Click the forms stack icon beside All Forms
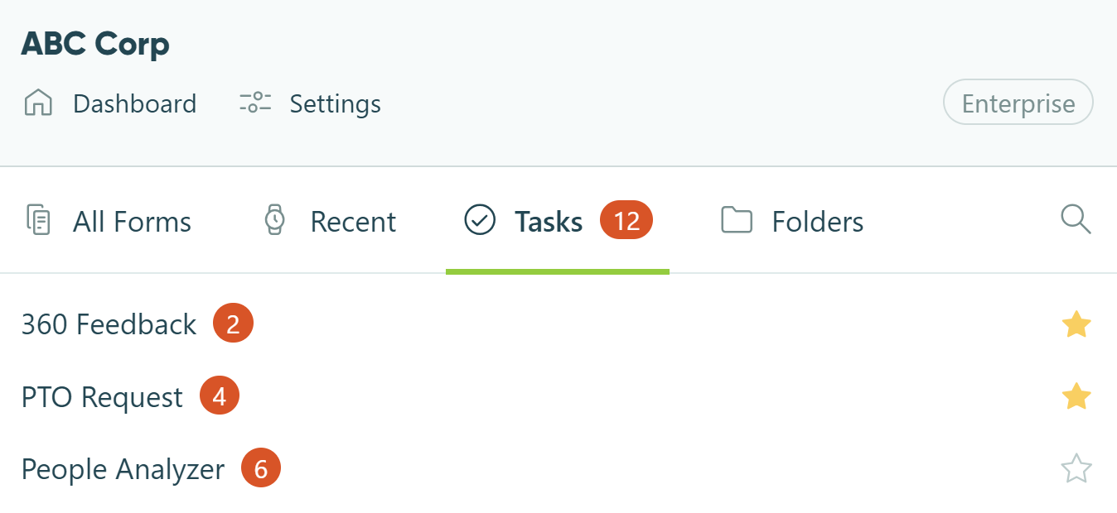 pos(38,220)
